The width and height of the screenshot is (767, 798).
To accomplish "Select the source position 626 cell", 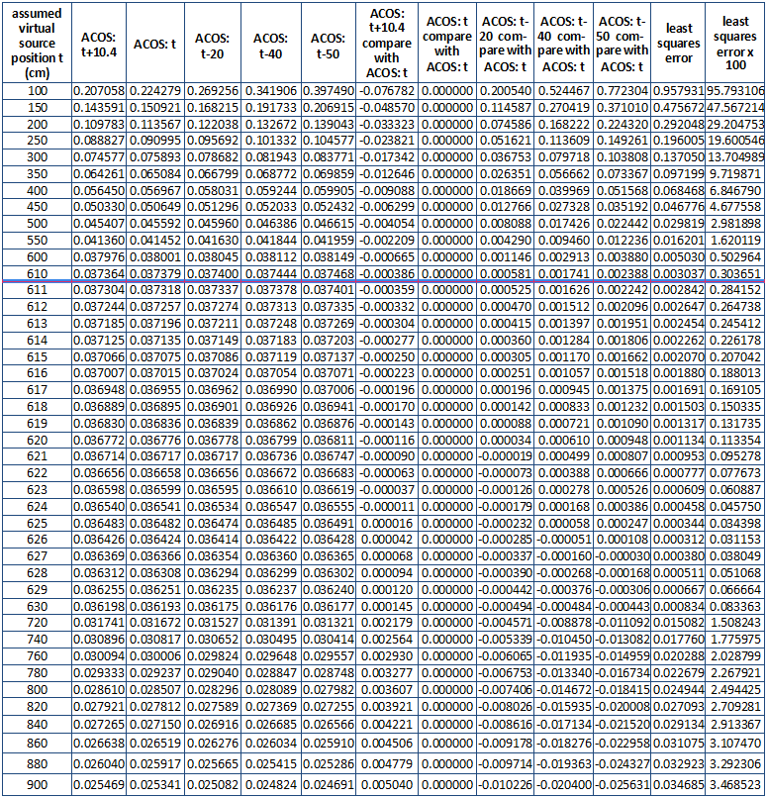I will pos(36,539).
